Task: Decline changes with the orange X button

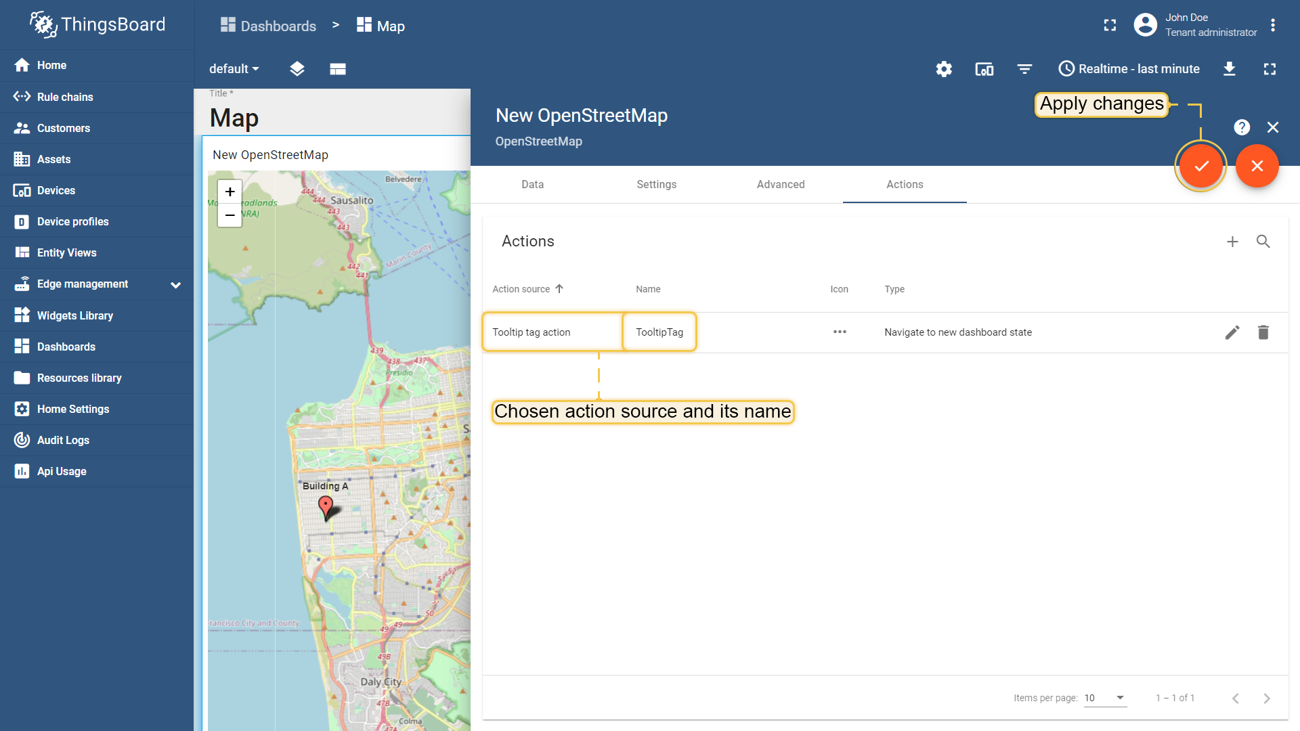Action: coord(1257,166)
